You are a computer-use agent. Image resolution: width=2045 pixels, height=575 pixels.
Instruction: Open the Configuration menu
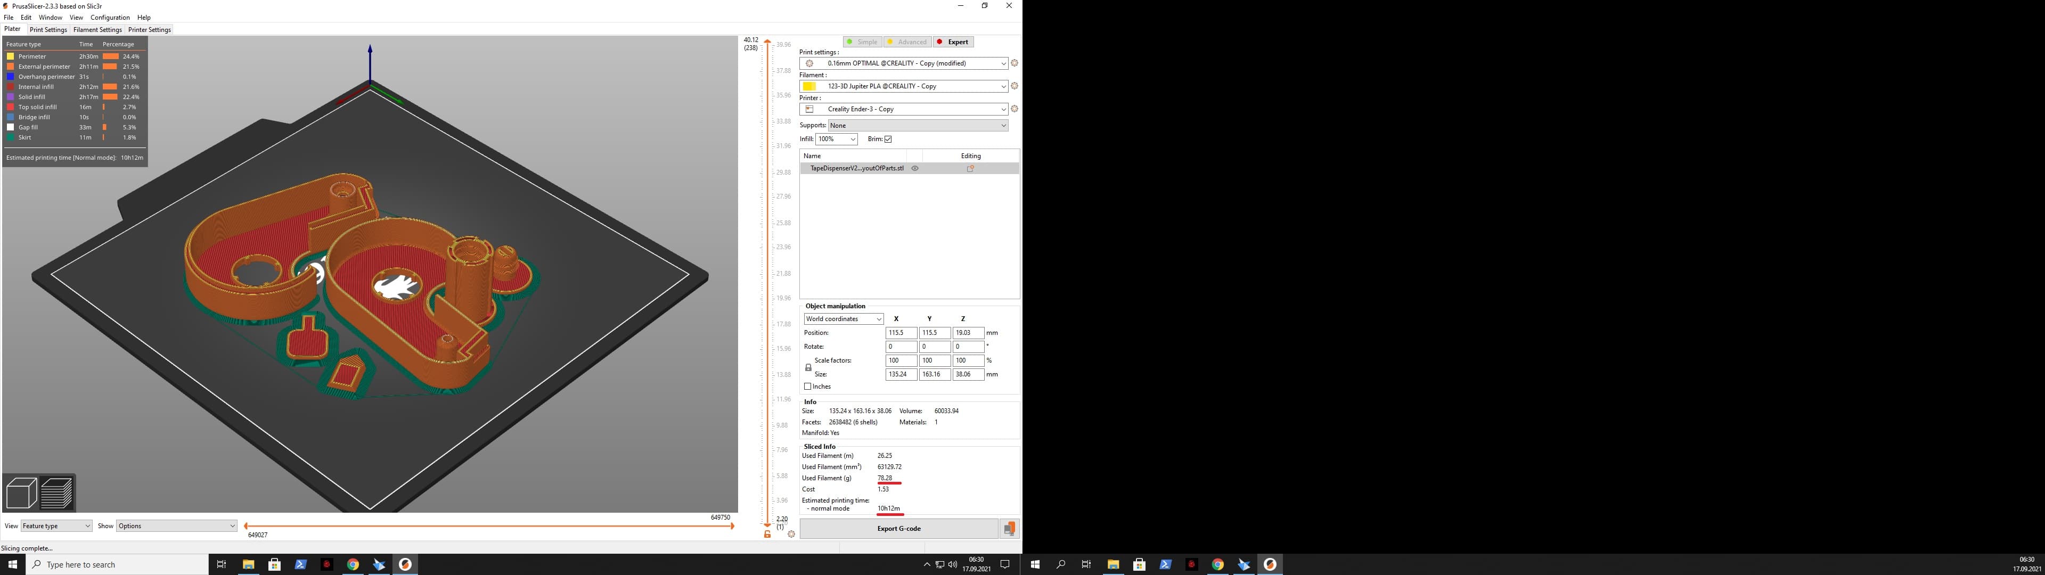(110, 18)
